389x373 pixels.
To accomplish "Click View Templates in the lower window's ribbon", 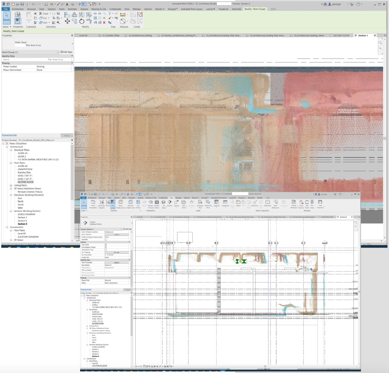I will click(93, 204).
